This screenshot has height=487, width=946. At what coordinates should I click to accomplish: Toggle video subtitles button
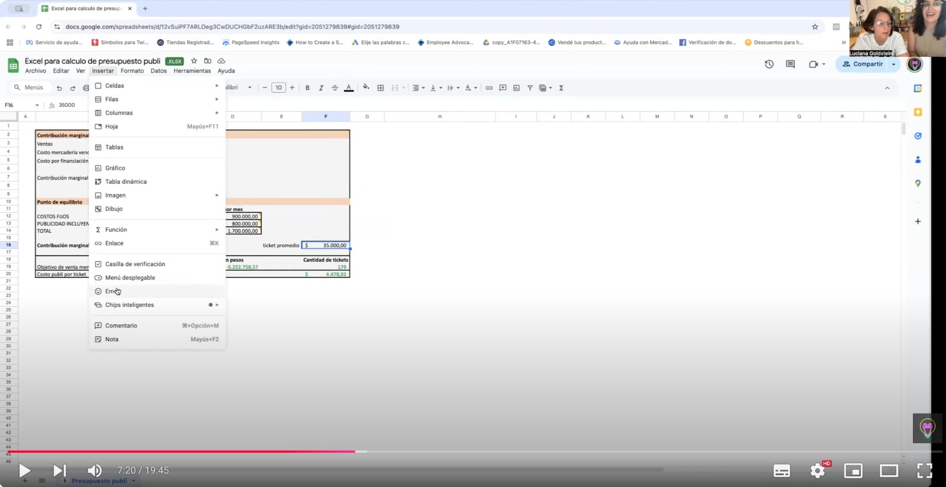coord(782,470)
